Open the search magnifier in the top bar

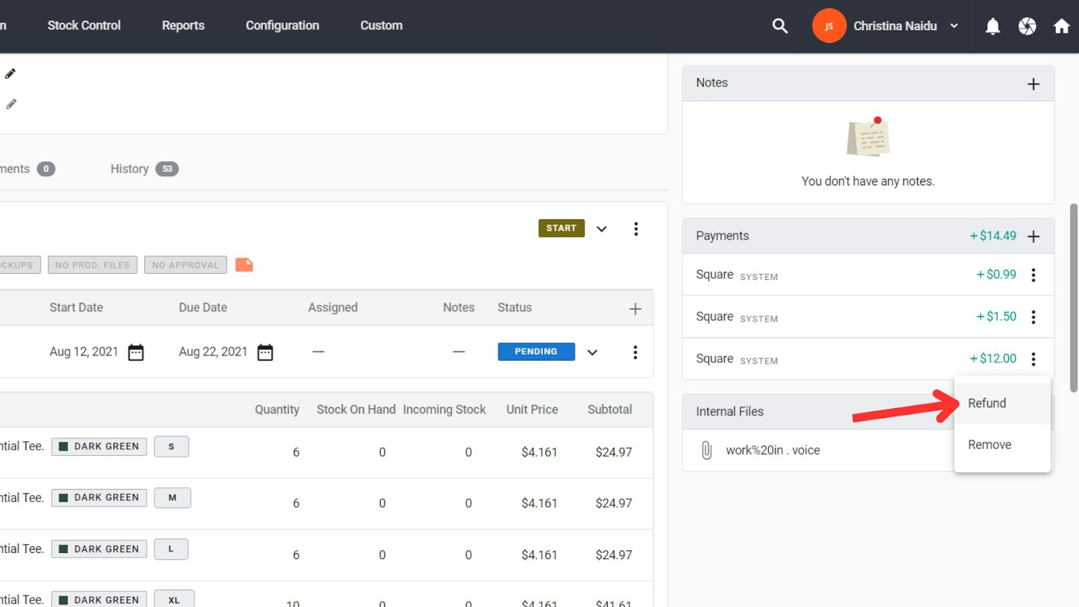click(780, 26)
